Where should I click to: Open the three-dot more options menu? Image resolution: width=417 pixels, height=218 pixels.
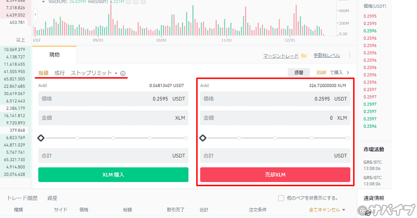(350, 55)
